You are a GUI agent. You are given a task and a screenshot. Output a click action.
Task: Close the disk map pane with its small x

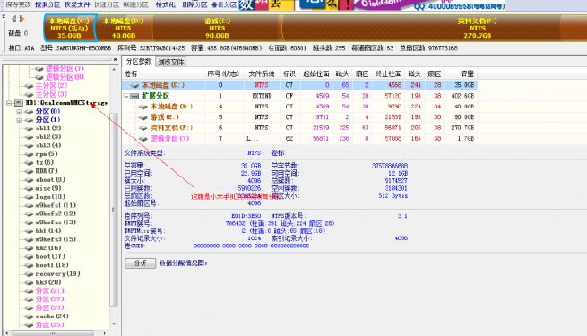pos(4,16)
